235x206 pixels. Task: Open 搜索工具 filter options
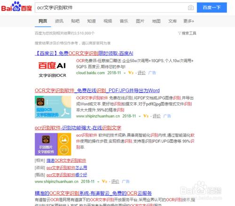187,33
